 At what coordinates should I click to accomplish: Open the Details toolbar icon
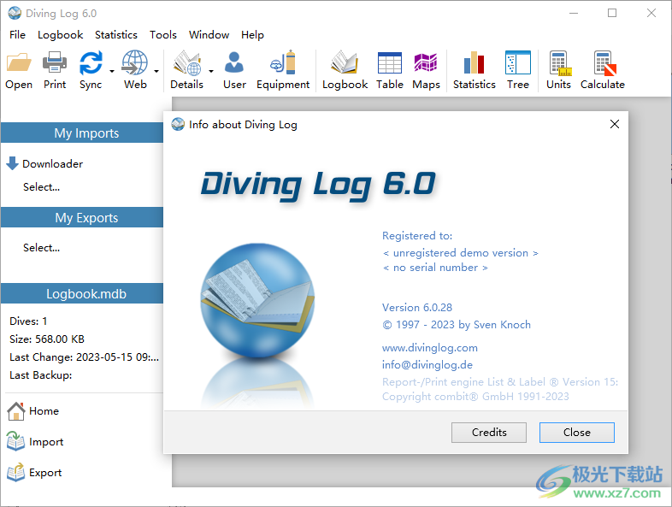187,62
